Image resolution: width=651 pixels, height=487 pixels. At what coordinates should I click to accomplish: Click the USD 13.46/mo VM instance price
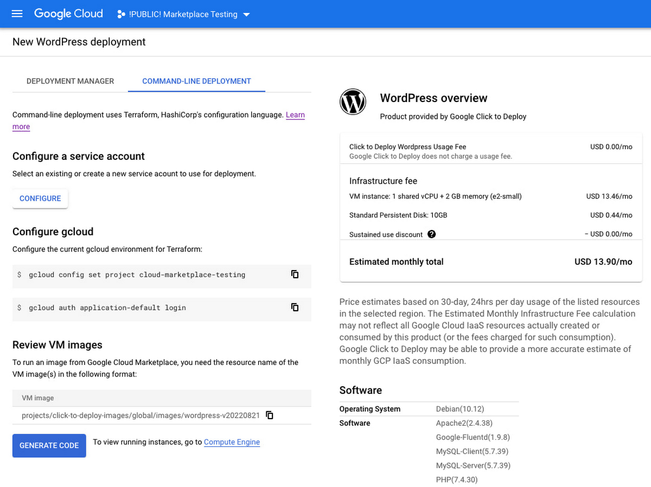[x=609, y=196]
